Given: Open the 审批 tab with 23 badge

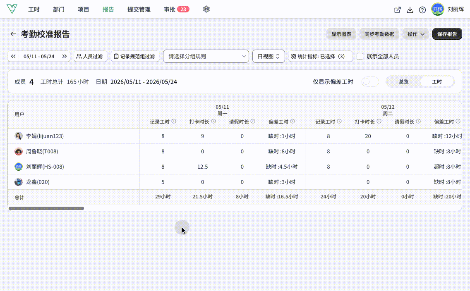Looking at the screenshot, I should pyautogui.click(x=177, y=9).
